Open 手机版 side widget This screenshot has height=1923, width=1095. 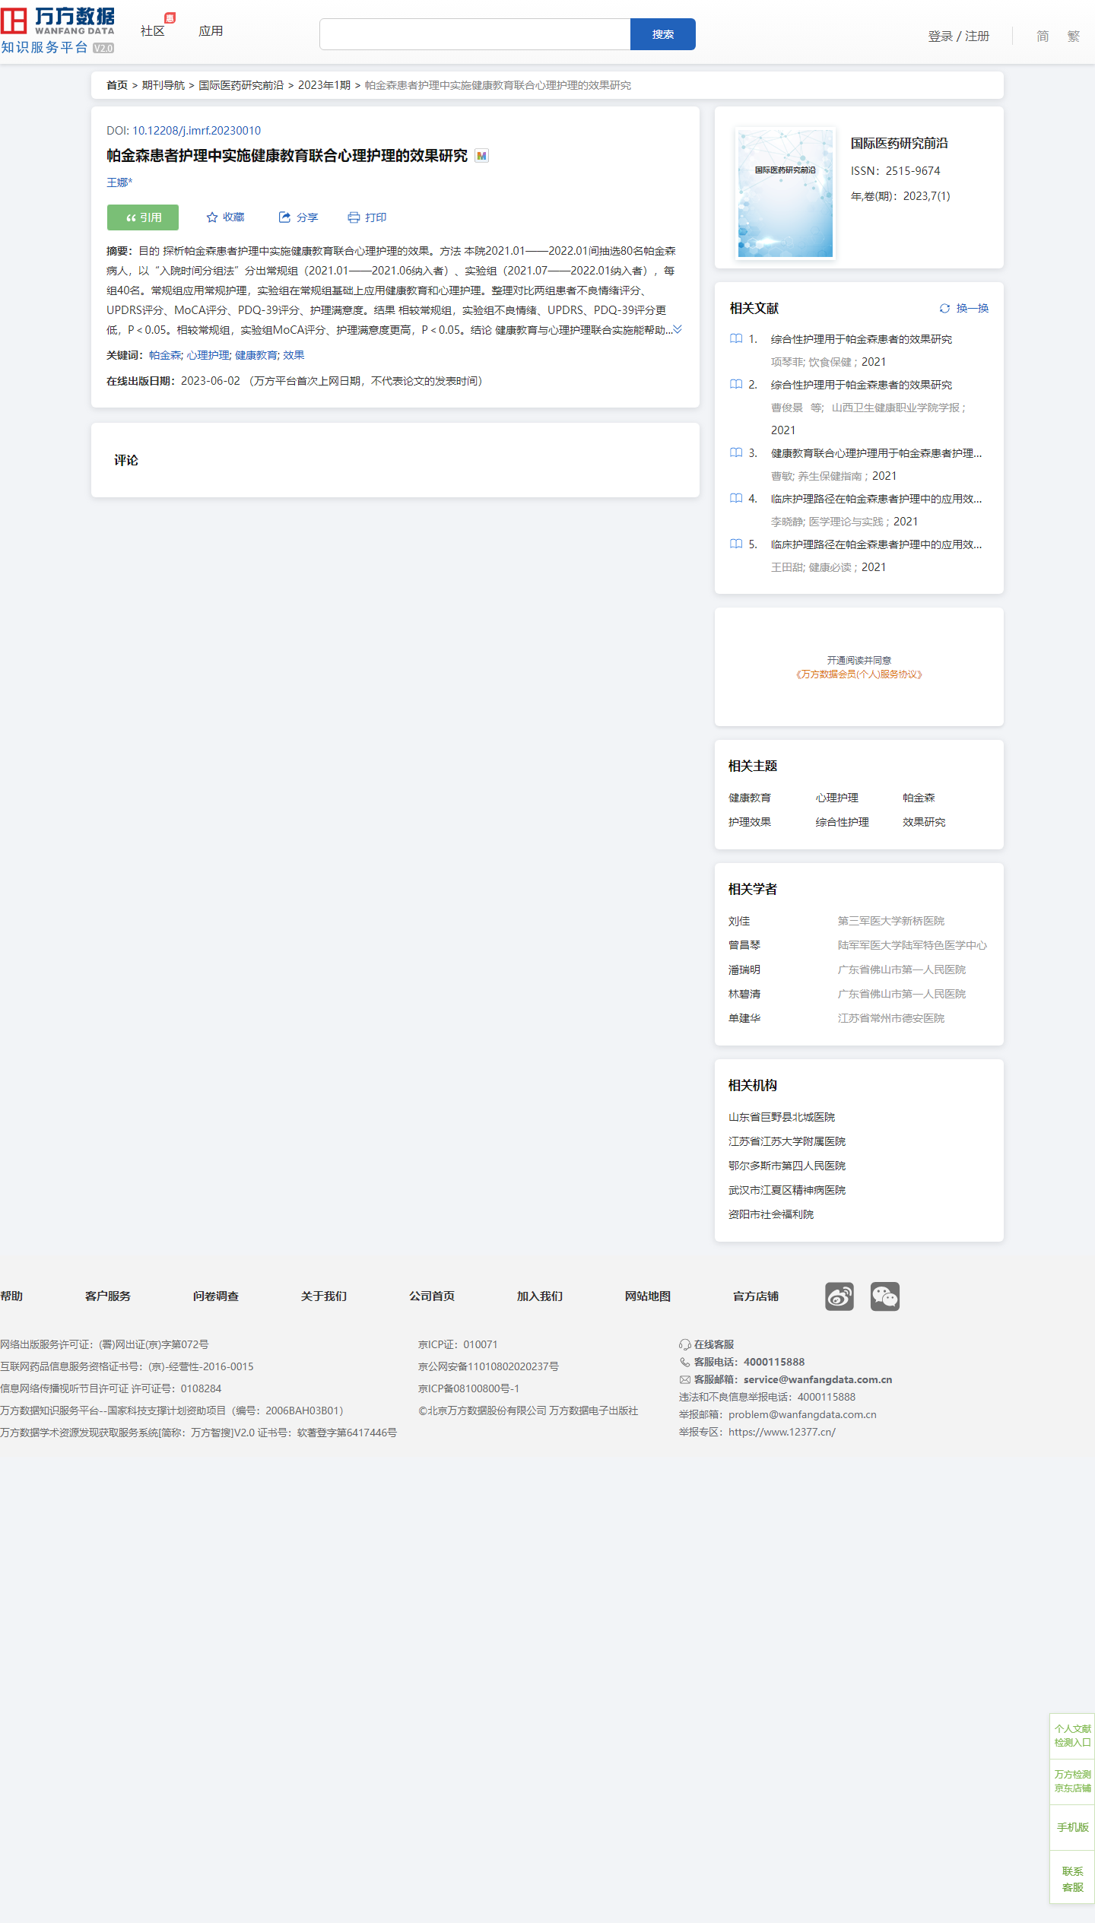coord(1072,1827)
